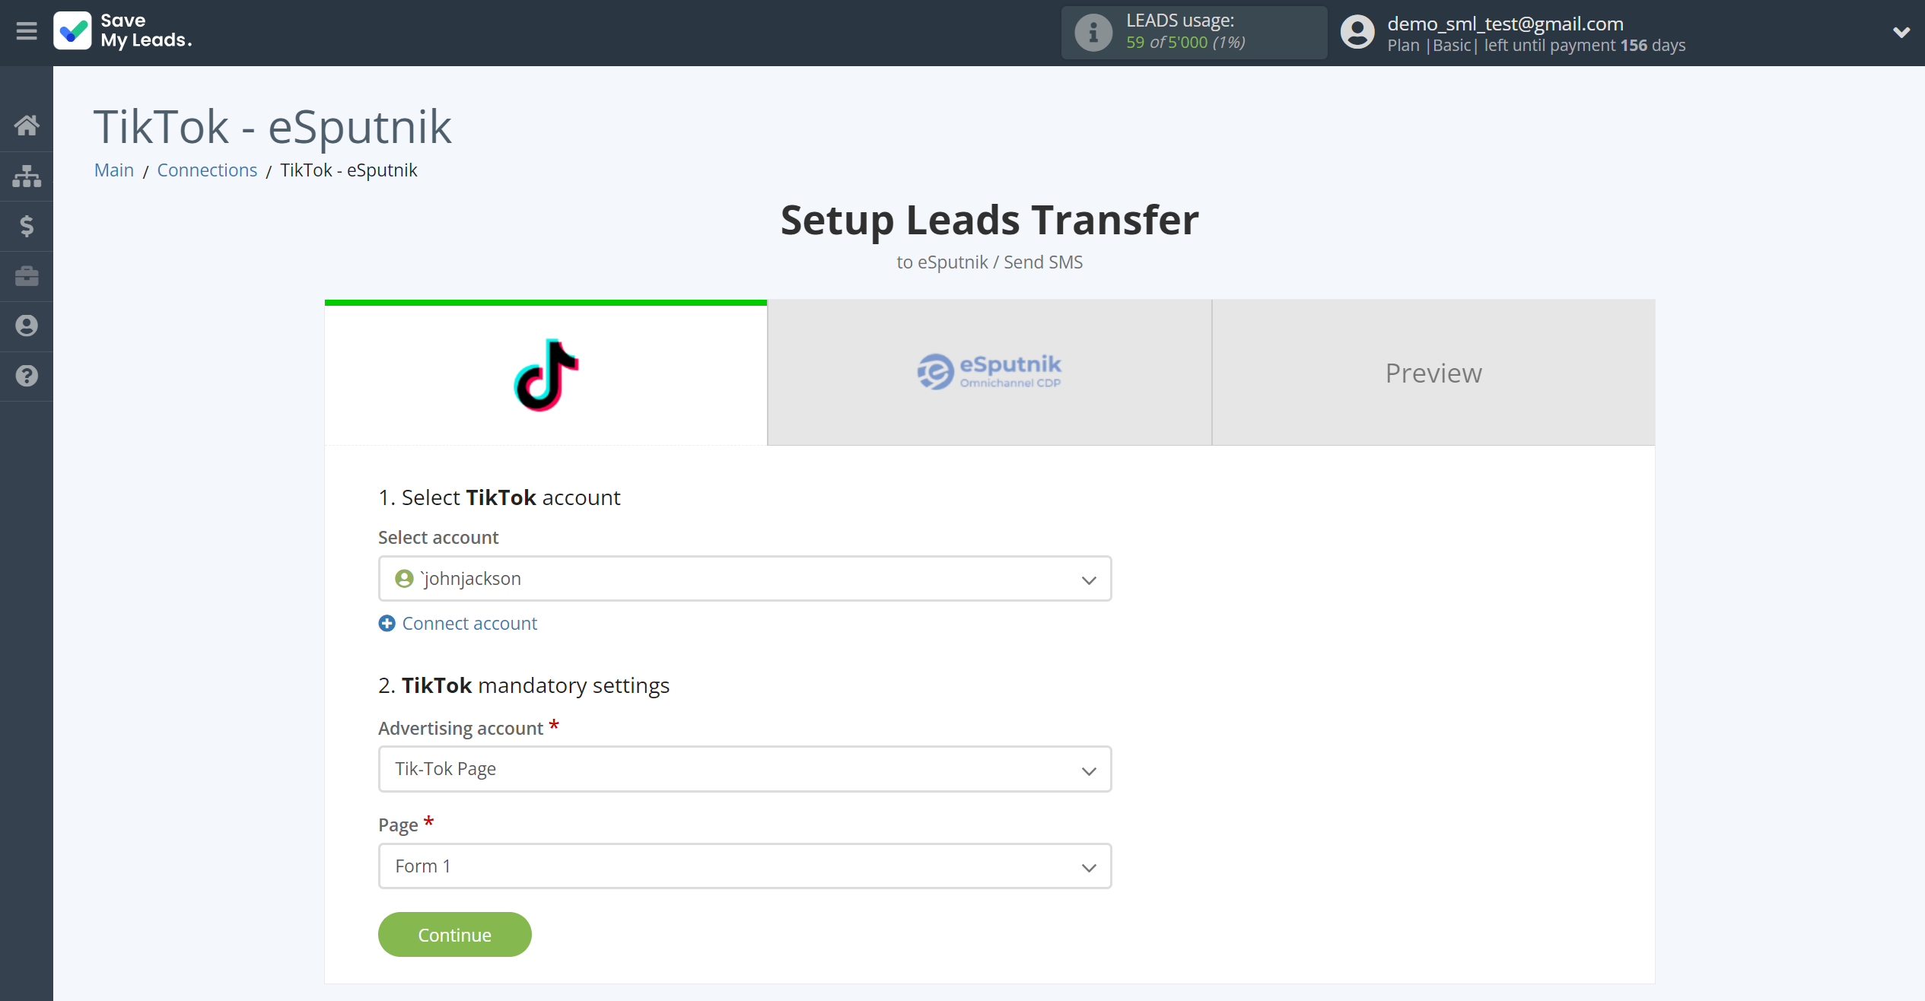Expand the Advertising account dropdown
The height and width of the screenshot is (1001, 1925).
tap(1090, 769)
